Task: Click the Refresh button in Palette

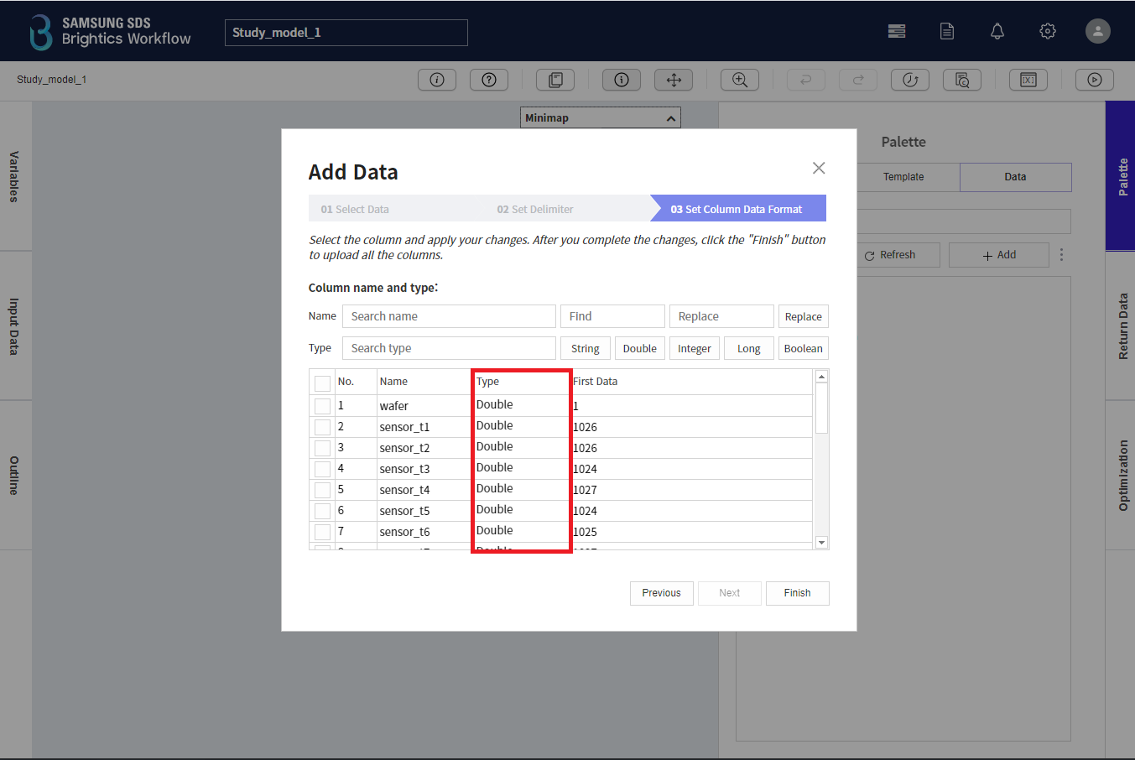Action: (x=898, y=255)
